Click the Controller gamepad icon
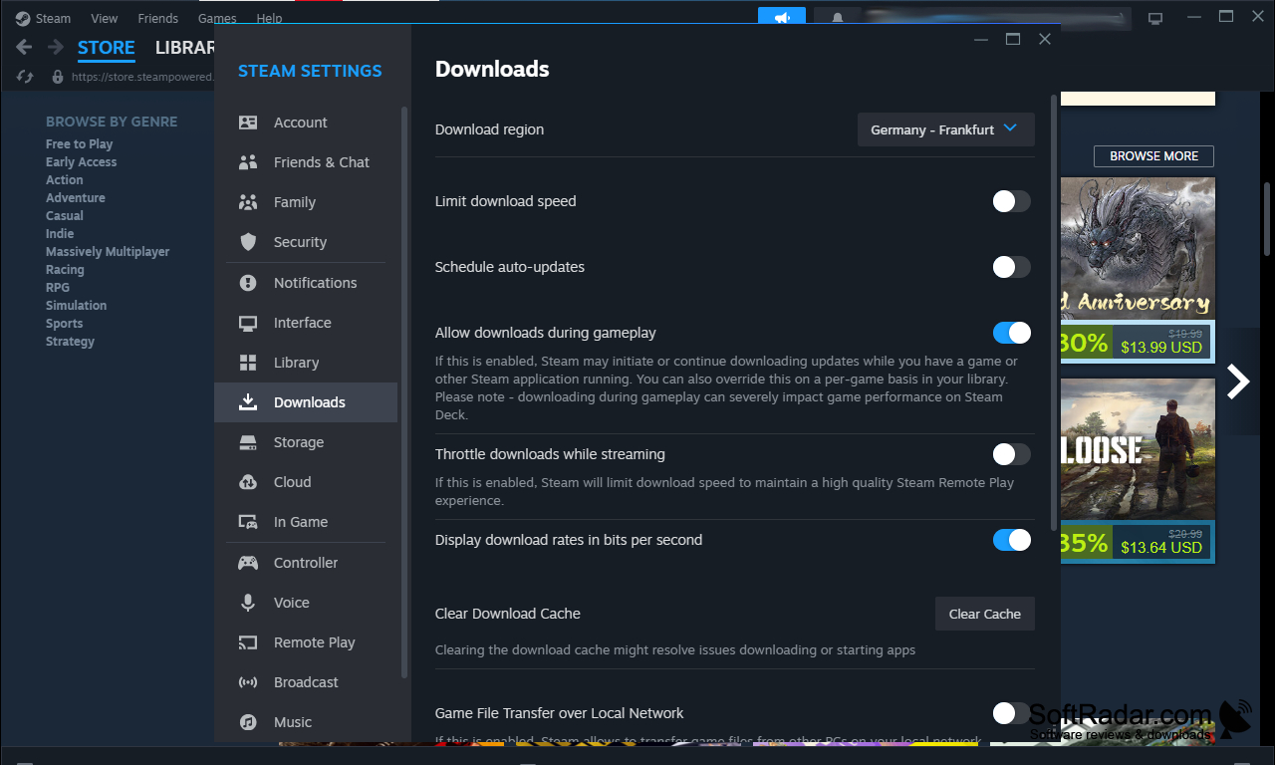The width and height of the screenshot is (1275, 765). (x=248, y=563)
